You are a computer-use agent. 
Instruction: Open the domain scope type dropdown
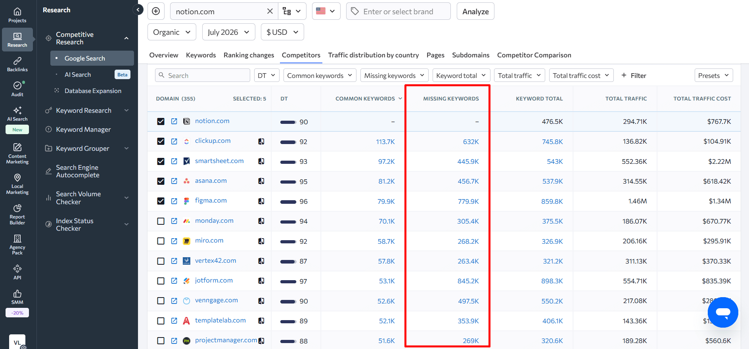(292, 11)
